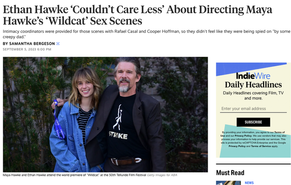
Task: Click the Must Read section heading
Action: (x=230, y=173)
